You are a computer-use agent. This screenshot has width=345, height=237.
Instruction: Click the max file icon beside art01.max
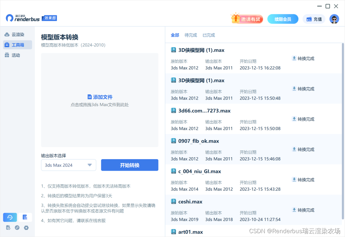173,232
